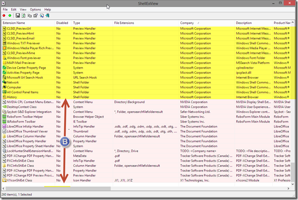Sort by the Extension Name column header
The height and width of the screenshot is (200, 298).
[28, 23]
